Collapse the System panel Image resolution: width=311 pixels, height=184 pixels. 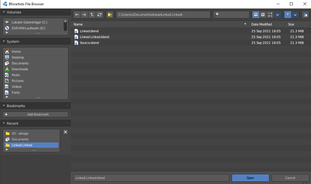coord(4,41)
